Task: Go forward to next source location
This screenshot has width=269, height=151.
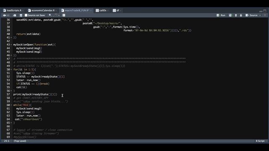Action: 8,16
